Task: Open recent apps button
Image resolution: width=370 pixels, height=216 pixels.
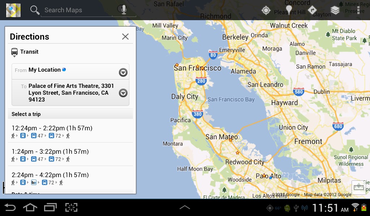Action: click(x=50, y=207)
